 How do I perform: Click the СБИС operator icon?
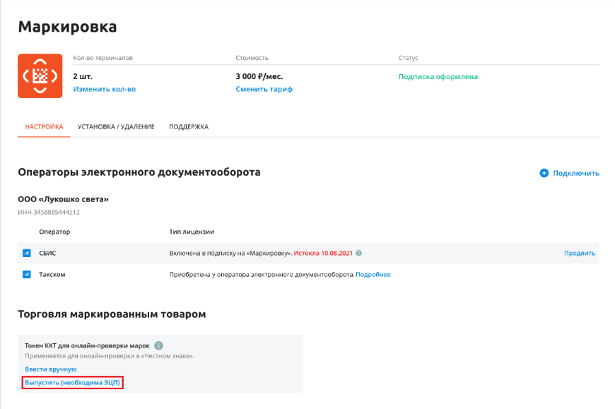tap(27, 253)
